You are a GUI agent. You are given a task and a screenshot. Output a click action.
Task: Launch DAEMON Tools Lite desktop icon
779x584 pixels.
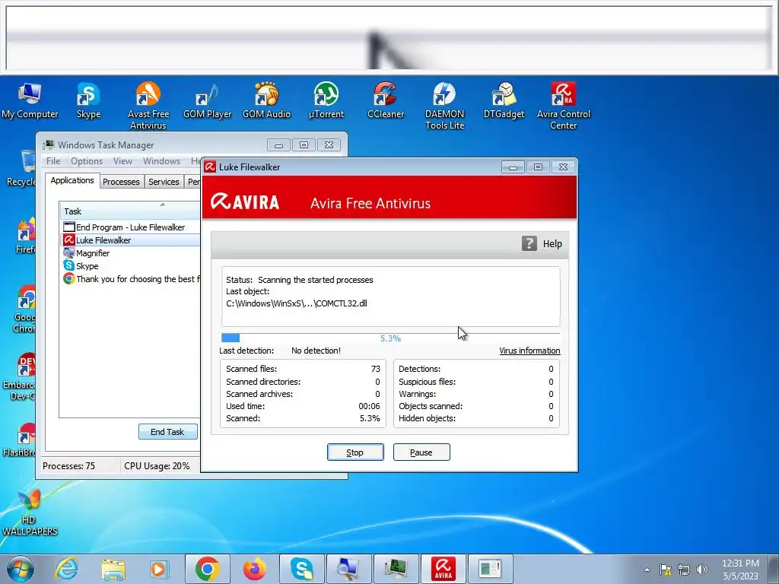click(x=444, y=106)
